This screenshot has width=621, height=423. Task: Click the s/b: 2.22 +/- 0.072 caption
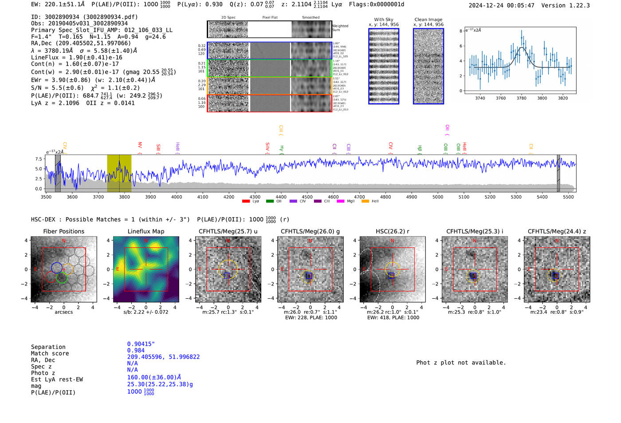point(146,312)
